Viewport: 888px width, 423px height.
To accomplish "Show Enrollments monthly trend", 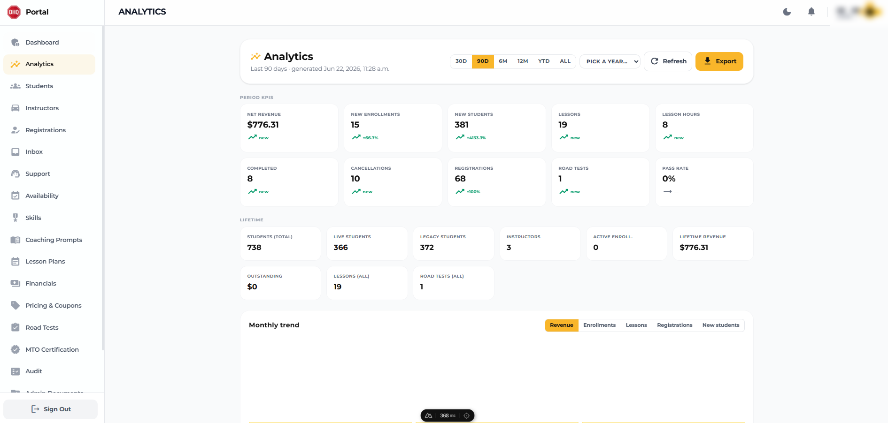I will pos(599,325).
